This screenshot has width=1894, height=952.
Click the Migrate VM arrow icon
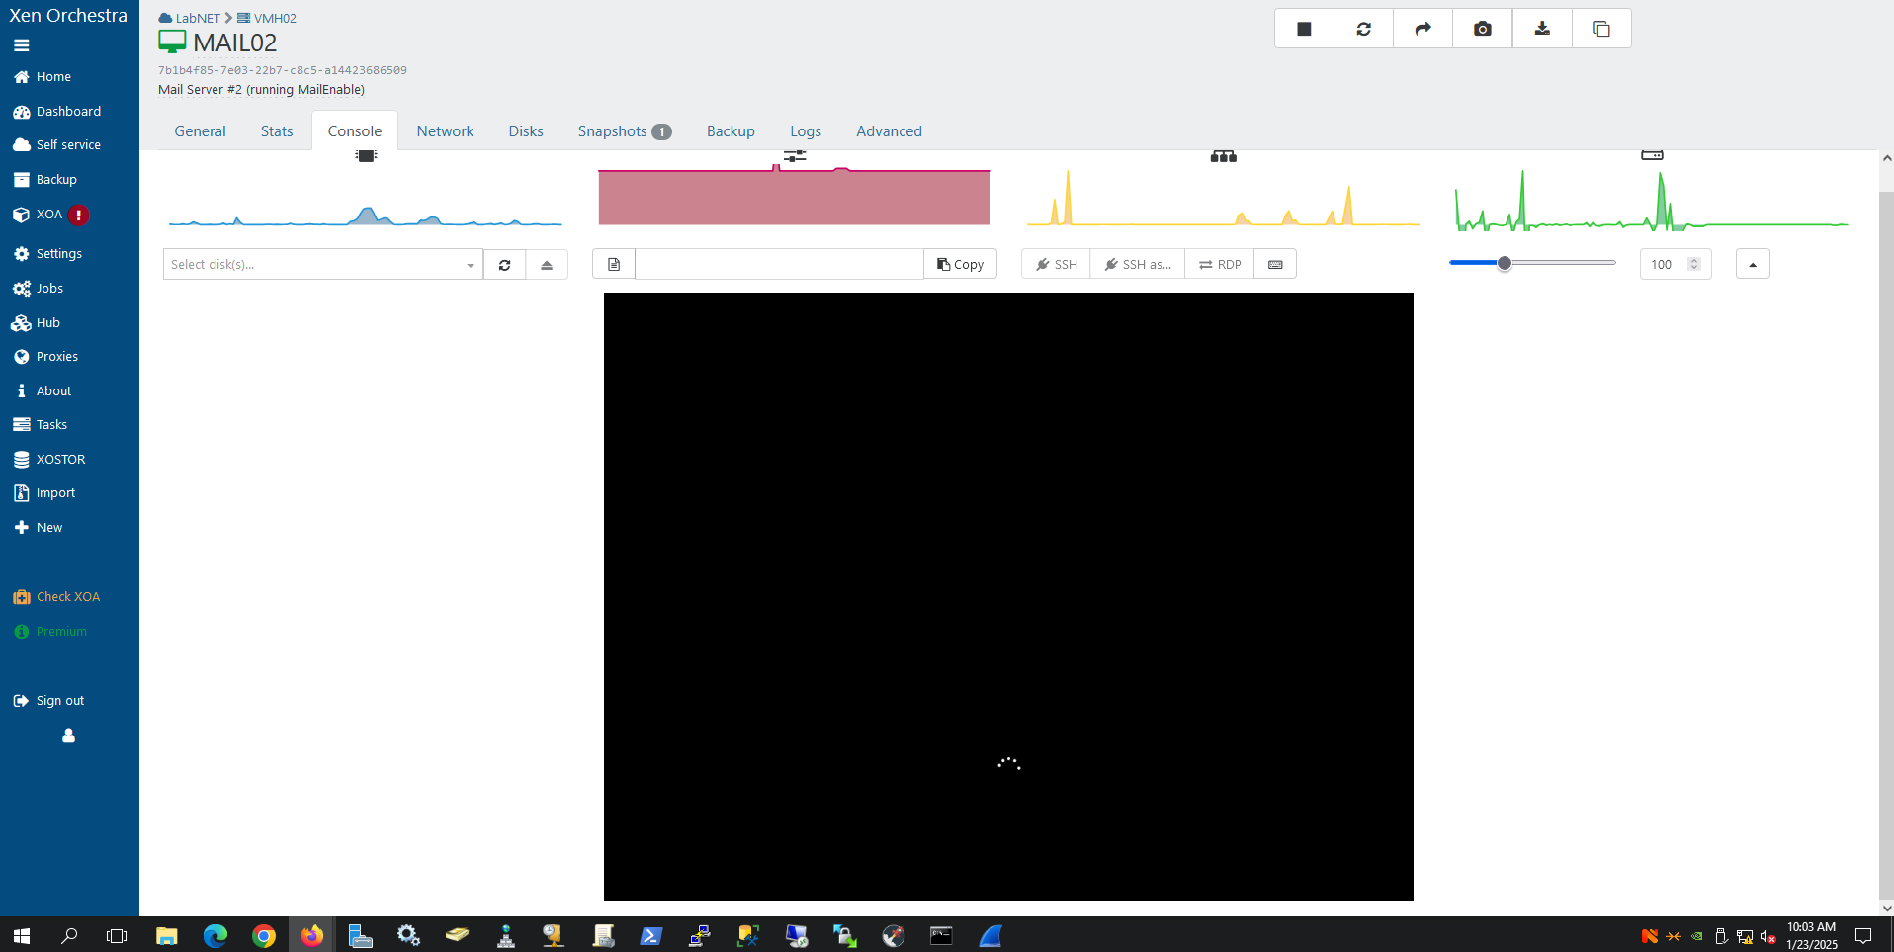[1422, 29]
